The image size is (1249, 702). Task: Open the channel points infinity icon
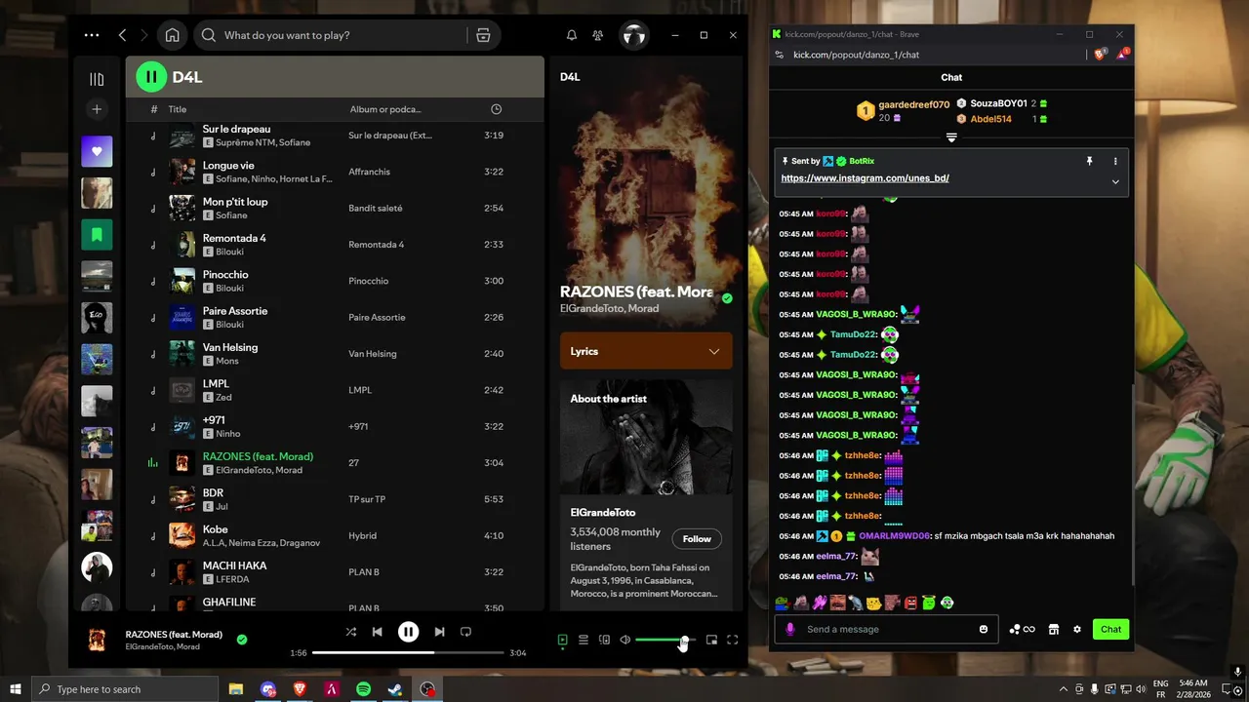[x=1022, y=629]
